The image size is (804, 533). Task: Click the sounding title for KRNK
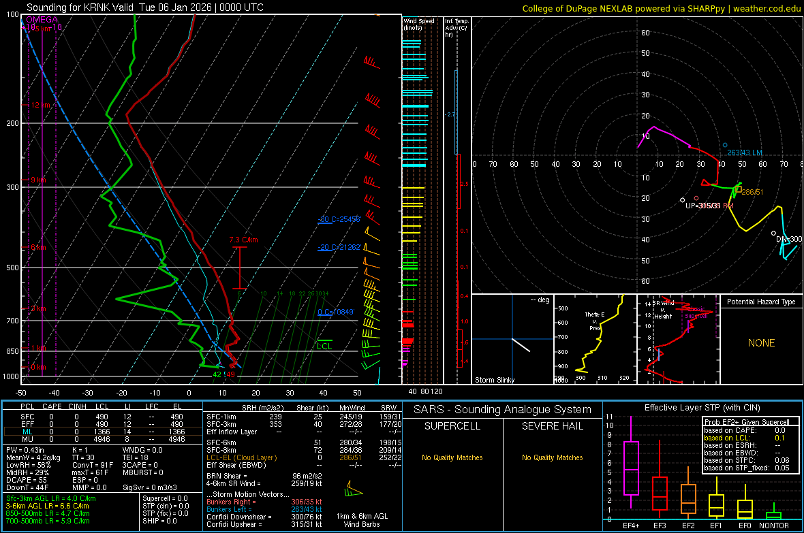pos(145,7)
